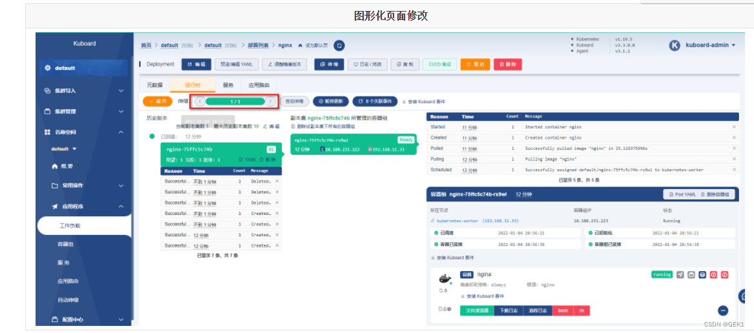The width and height of the screenshot is (754, 333).
Task: Click the Docker whale container icon
Action: (x=445, y=278)
